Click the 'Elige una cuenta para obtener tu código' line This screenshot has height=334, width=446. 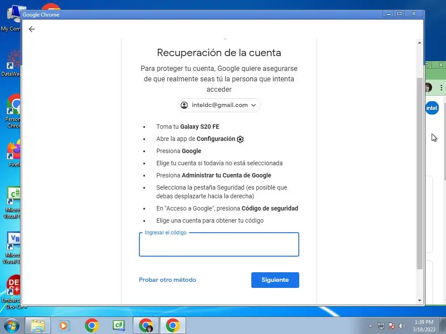210,220
